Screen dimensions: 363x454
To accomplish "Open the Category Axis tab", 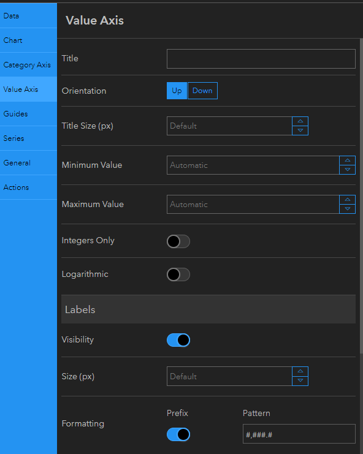I will (x=28, y=64).
